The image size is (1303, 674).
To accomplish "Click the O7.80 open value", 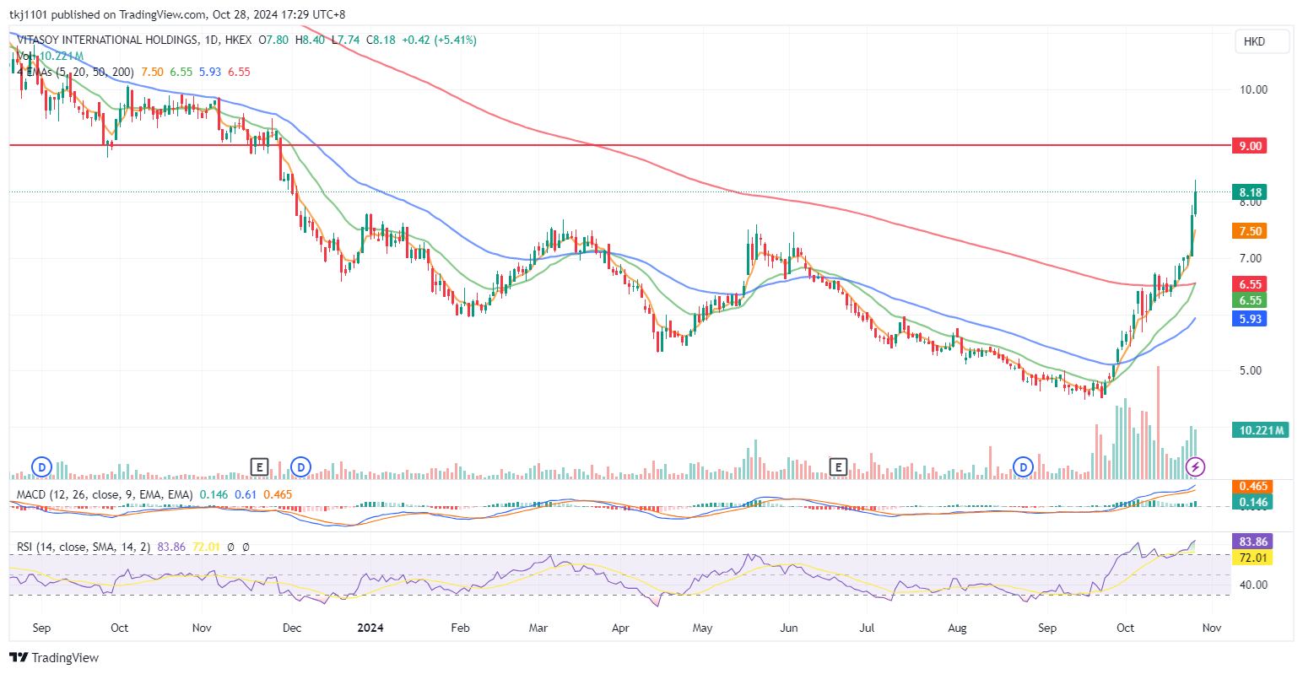I will click(x=274, y=40).
